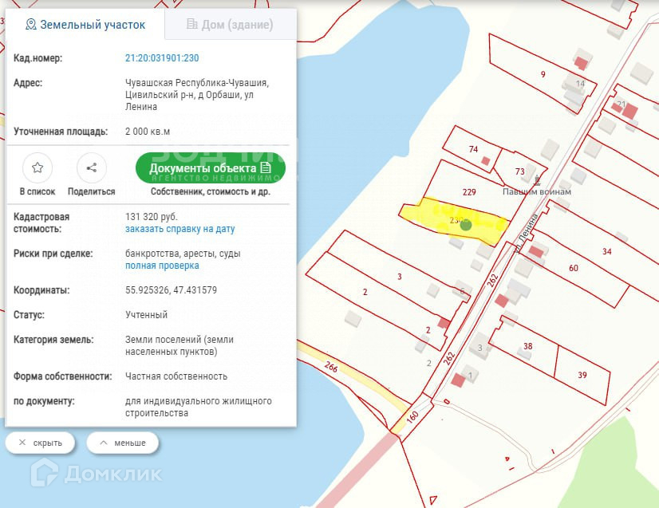The height and width of the screenshot is (508, 659).
Task: Select parcel 60 on the map
Action: tap(574, 268)
